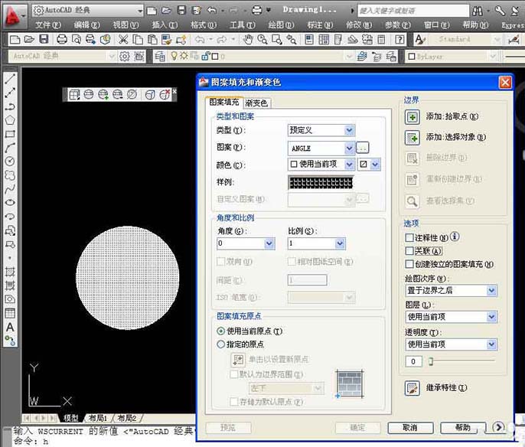
Task: Enable the Annotative checkbox
Action: coord(409,238)
